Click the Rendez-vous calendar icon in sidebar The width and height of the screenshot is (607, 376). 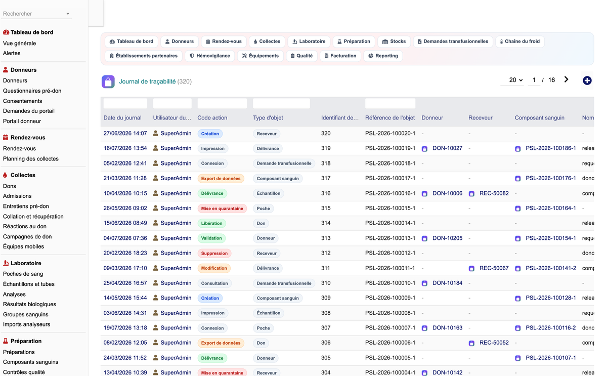click(6, 138)
